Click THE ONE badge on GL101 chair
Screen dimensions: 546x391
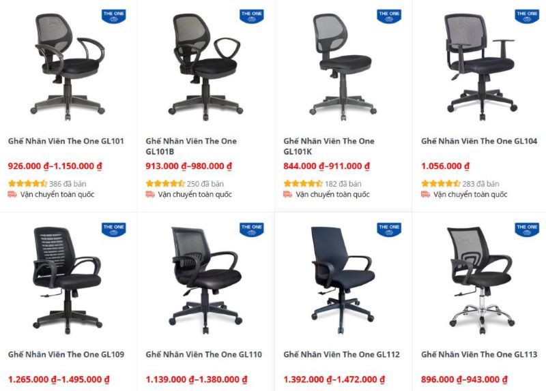(x=113, y=16)
